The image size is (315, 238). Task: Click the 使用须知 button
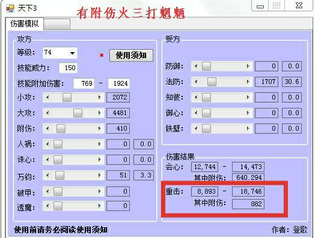pos(131,56)
